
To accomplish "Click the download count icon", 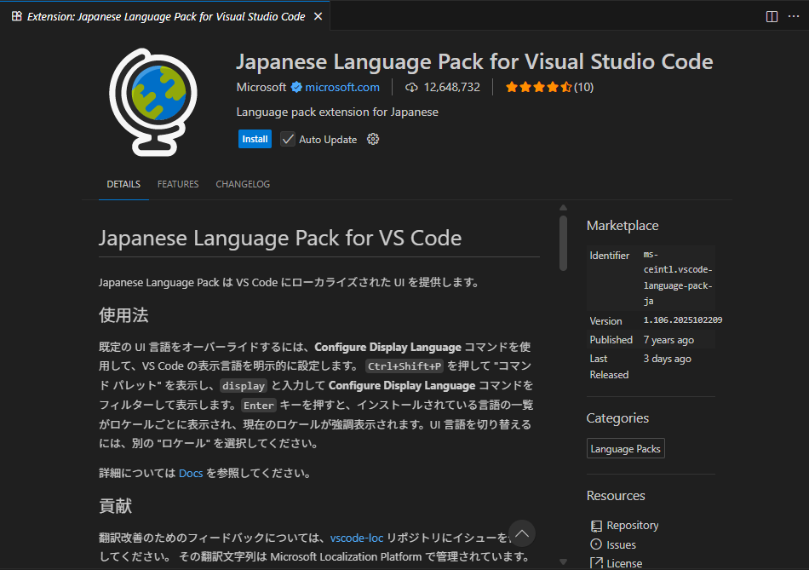I will [x=410, y=86].
